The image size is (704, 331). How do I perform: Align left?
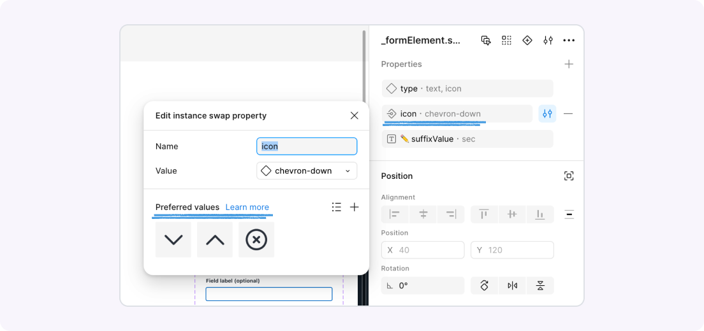pyautogui.click(x=395, y=214)
